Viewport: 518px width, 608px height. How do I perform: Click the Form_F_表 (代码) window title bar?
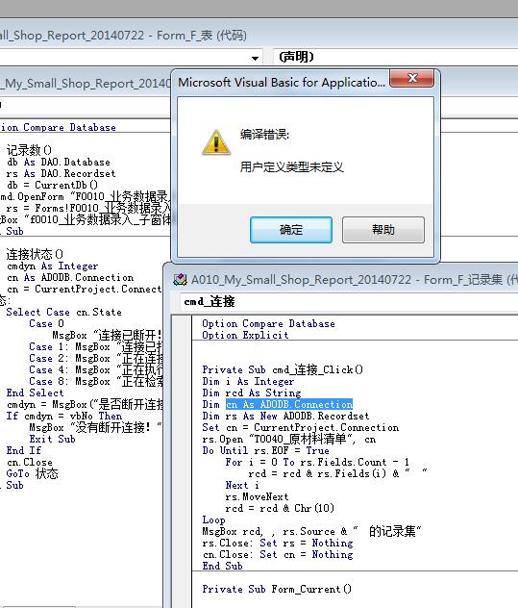click(259, 36)
